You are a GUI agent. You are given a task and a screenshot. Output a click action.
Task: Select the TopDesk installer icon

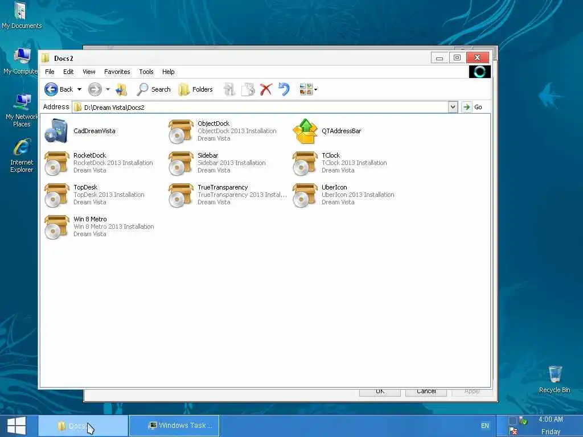[x=56, y=195]
